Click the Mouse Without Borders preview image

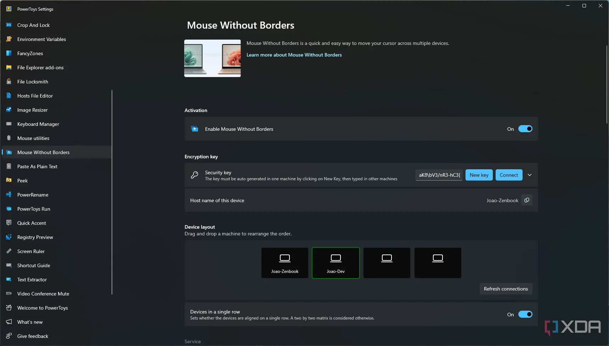coord(213,58)
